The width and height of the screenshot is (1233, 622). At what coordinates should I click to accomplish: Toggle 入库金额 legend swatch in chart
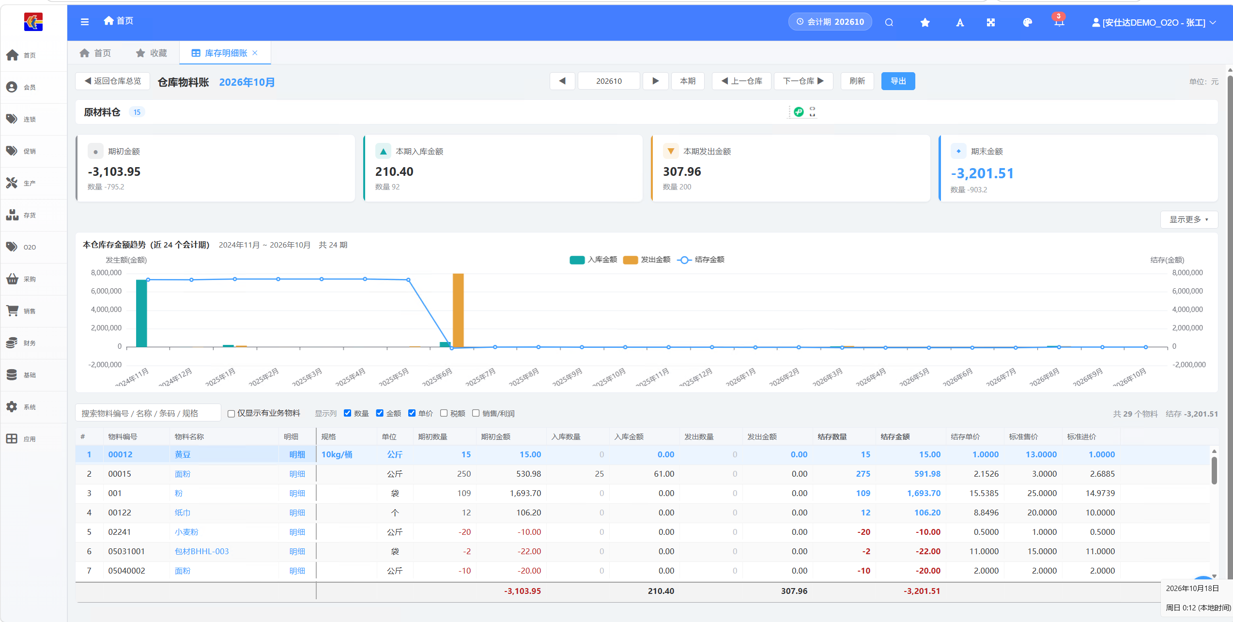click(577, 260)
